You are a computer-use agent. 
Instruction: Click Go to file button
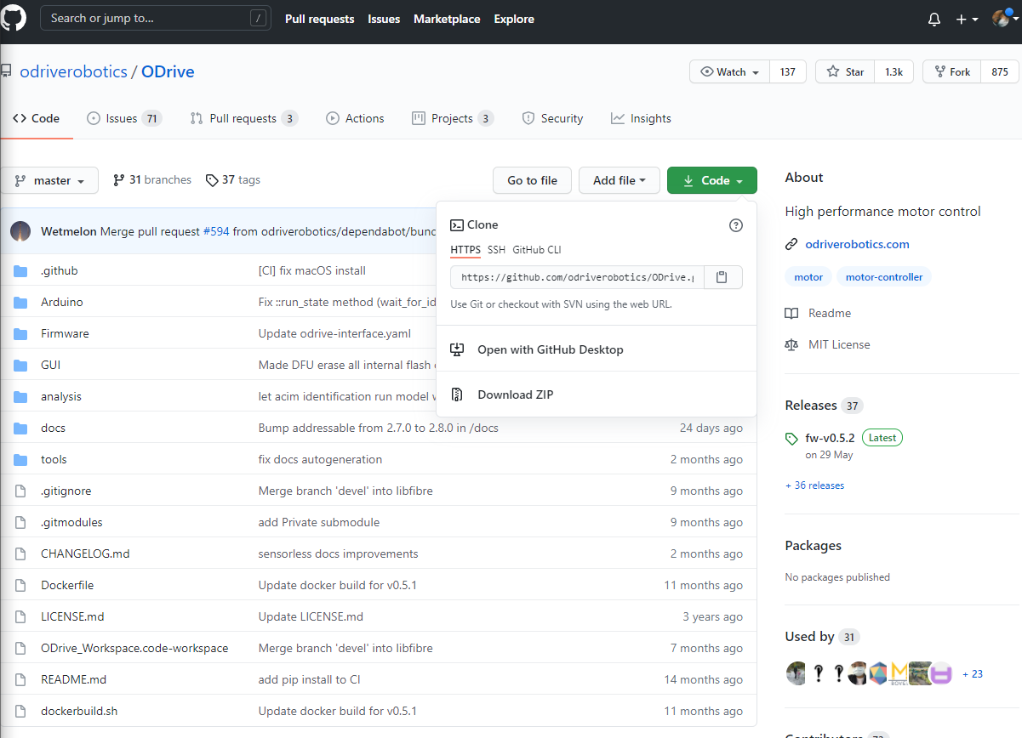532,180
